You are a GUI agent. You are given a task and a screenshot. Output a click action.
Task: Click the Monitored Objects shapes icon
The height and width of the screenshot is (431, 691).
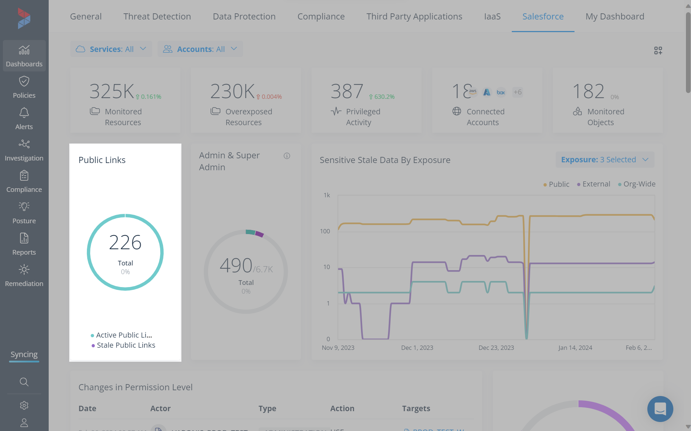click(577, 111)
